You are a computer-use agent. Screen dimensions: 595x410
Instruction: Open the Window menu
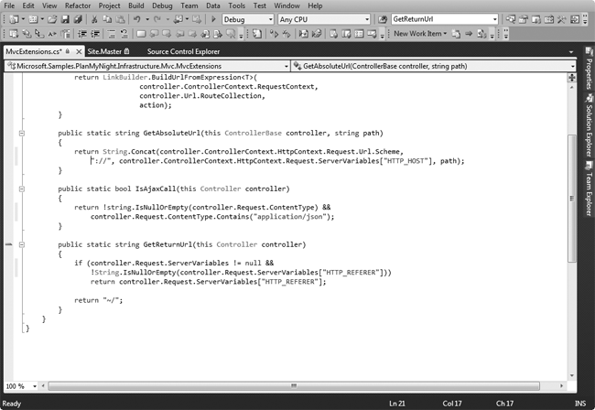(x=287, y=5)
